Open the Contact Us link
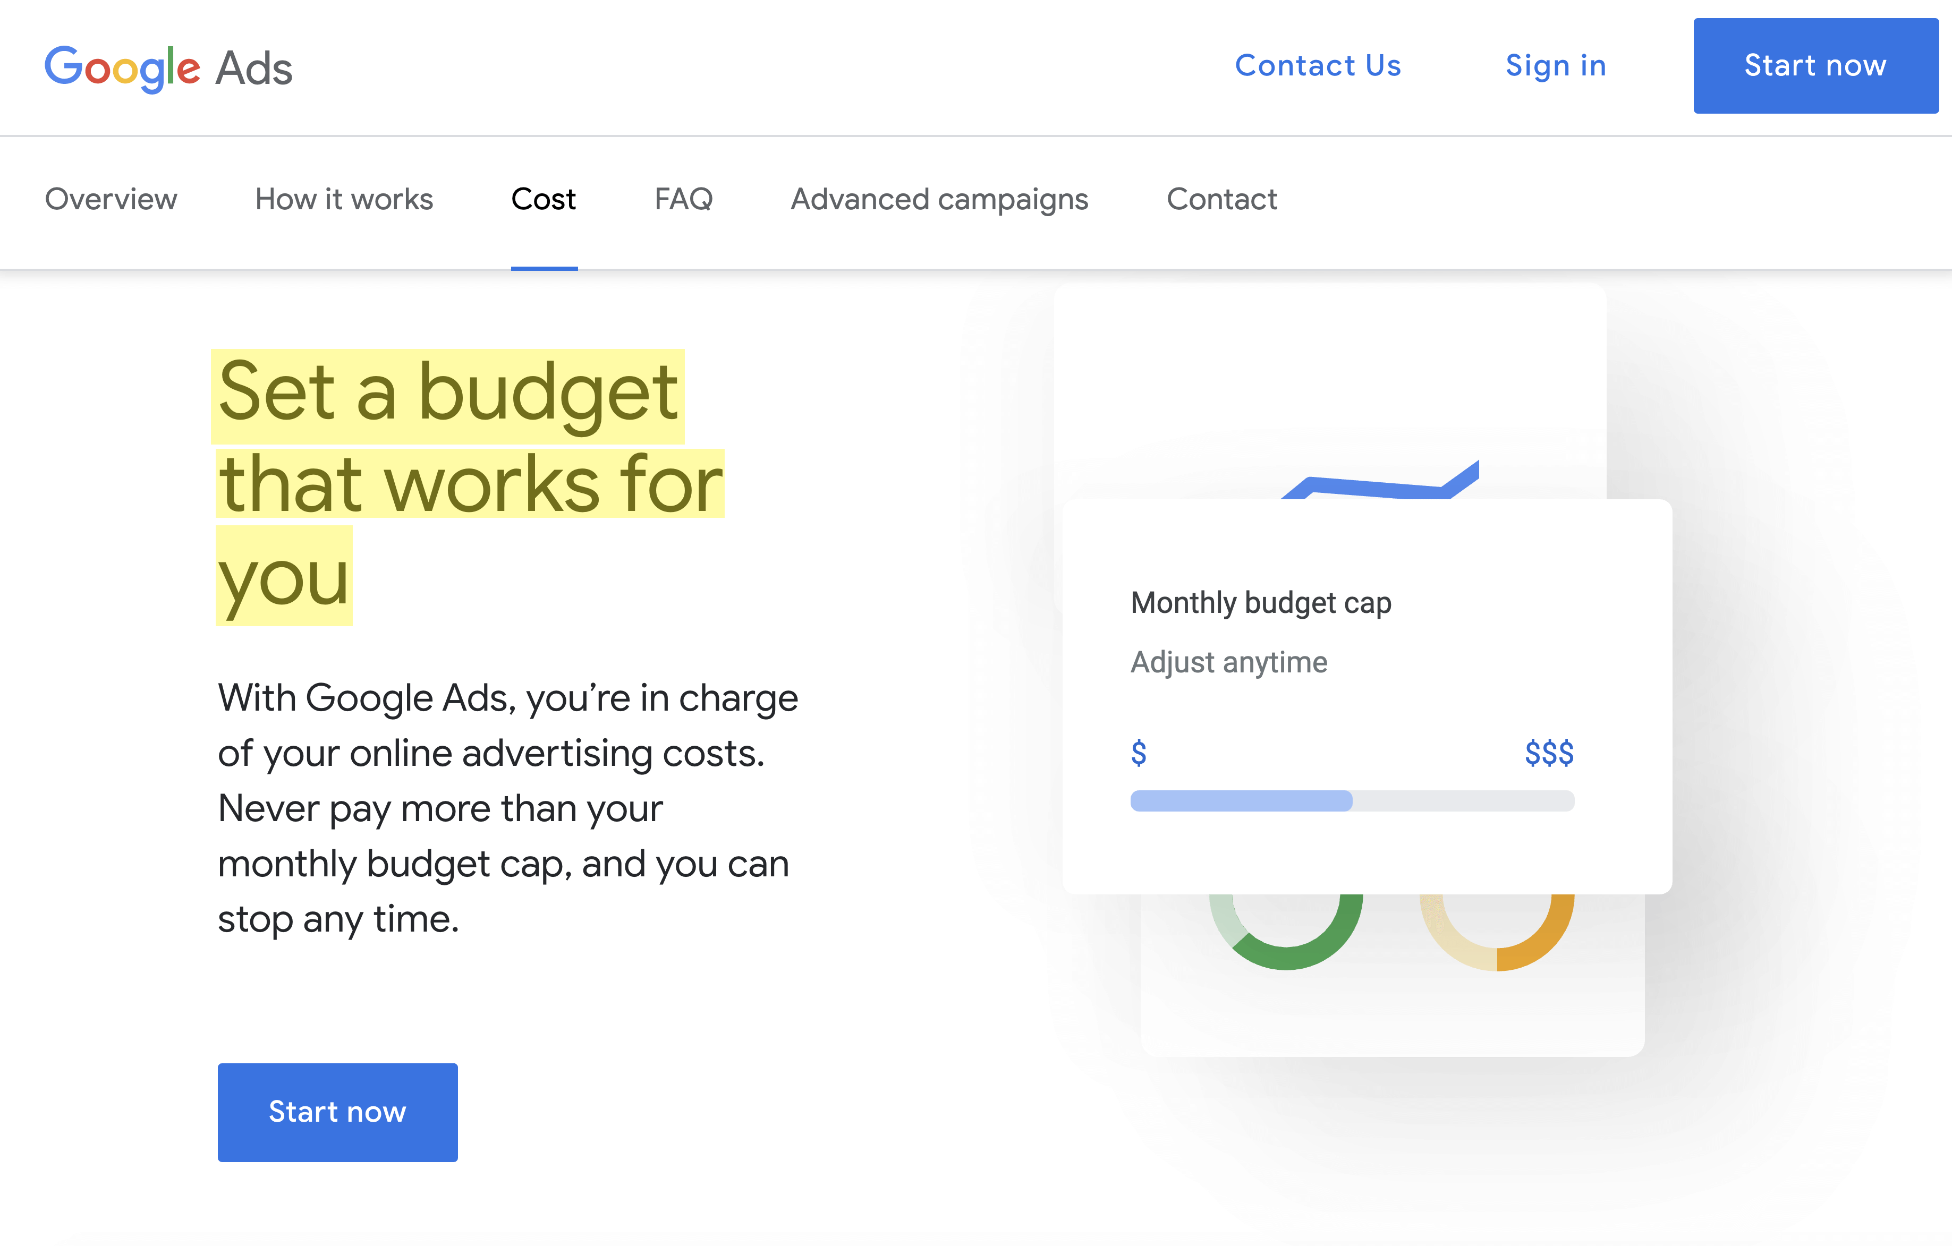 [1318, 66]
